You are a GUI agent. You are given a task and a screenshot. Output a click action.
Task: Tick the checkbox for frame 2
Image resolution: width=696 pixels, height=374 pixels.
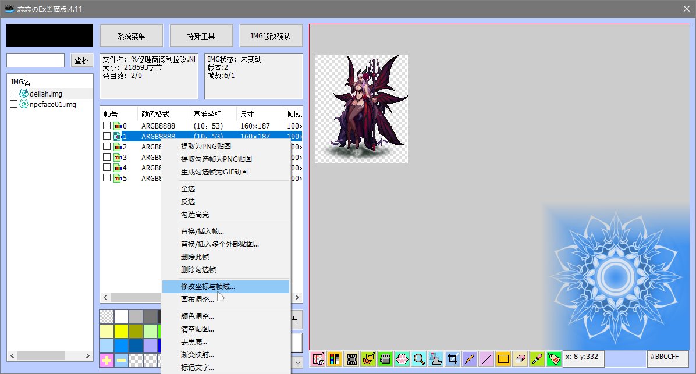click(x=106, y=147)
